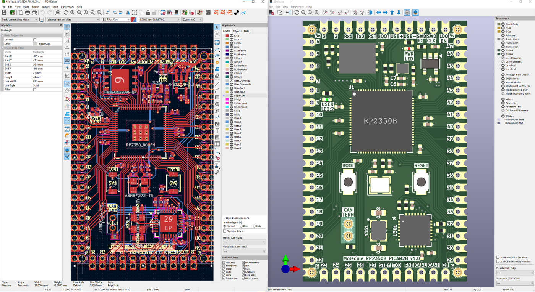Refresh the PCB Editor view

[x=66, y=13]
